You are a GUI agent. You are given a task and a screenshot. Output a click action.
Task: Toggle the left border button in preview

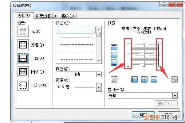click(134, 79)
